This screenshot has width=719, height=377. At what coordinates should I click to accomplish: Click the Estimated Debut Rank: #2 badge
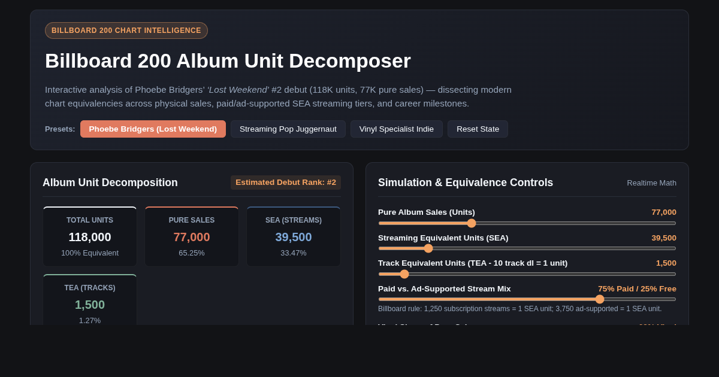[x=286, y=183]
